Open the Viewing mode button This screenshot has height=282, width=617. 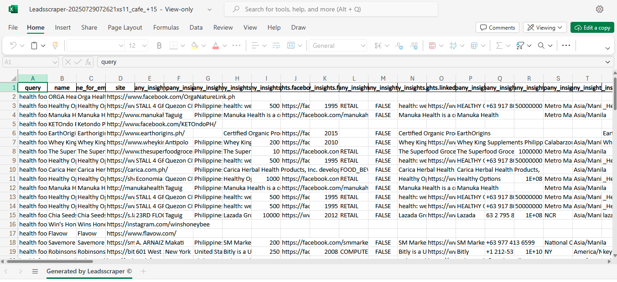pos(545,27)
